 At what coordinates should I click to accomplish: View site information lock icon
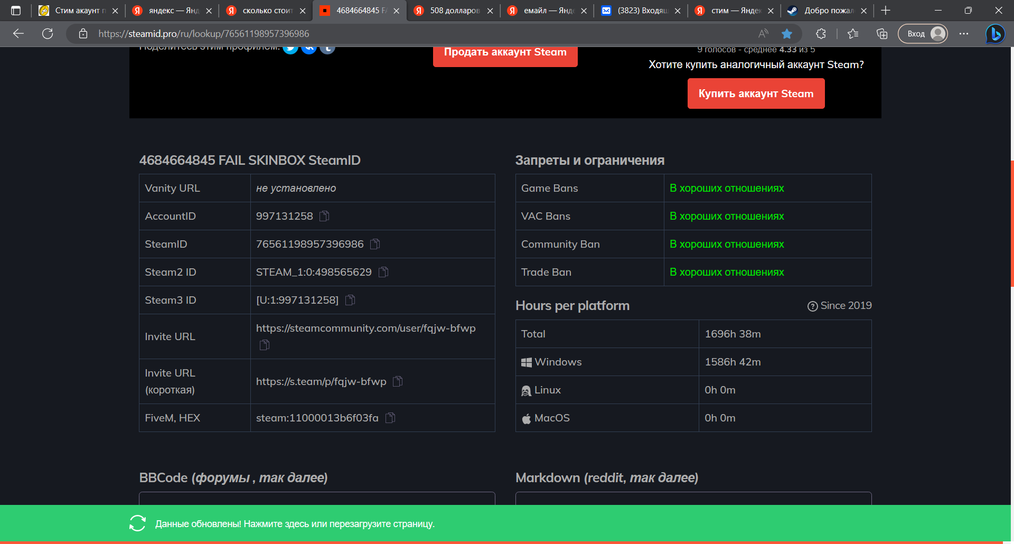(x=83, y=34)
